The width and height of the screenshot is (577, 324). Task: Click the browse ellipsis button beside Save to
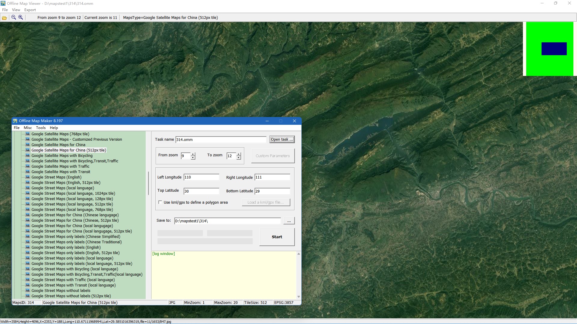[x=289, y=221]
